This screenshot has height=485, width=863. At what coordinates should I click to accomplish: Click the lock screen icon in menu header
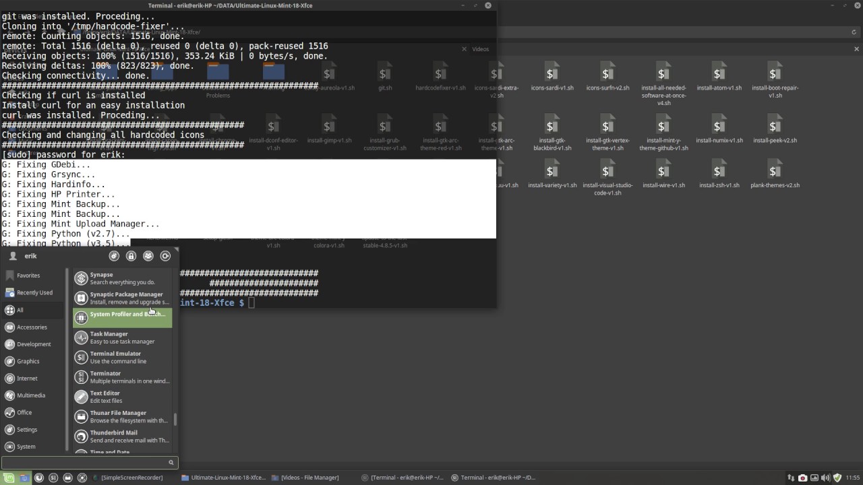[131, 256]
